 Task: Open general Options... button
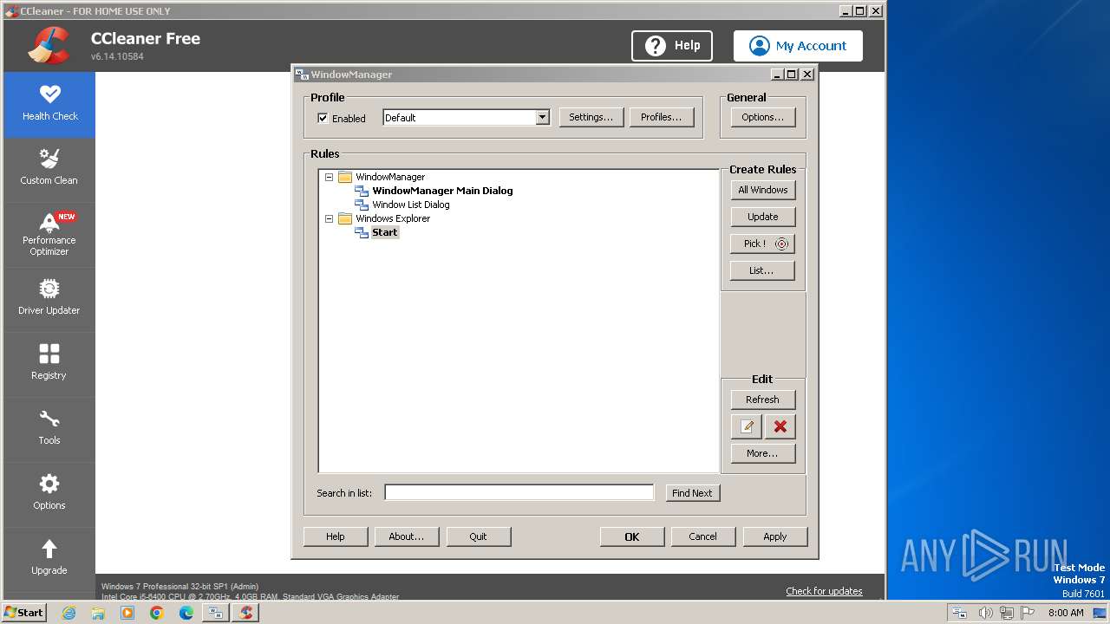[x=763, y=117]
